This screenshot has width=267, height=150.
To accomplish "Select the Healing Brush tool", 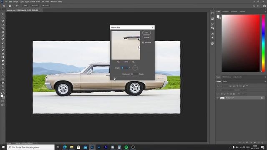I will tap(3, 39).
